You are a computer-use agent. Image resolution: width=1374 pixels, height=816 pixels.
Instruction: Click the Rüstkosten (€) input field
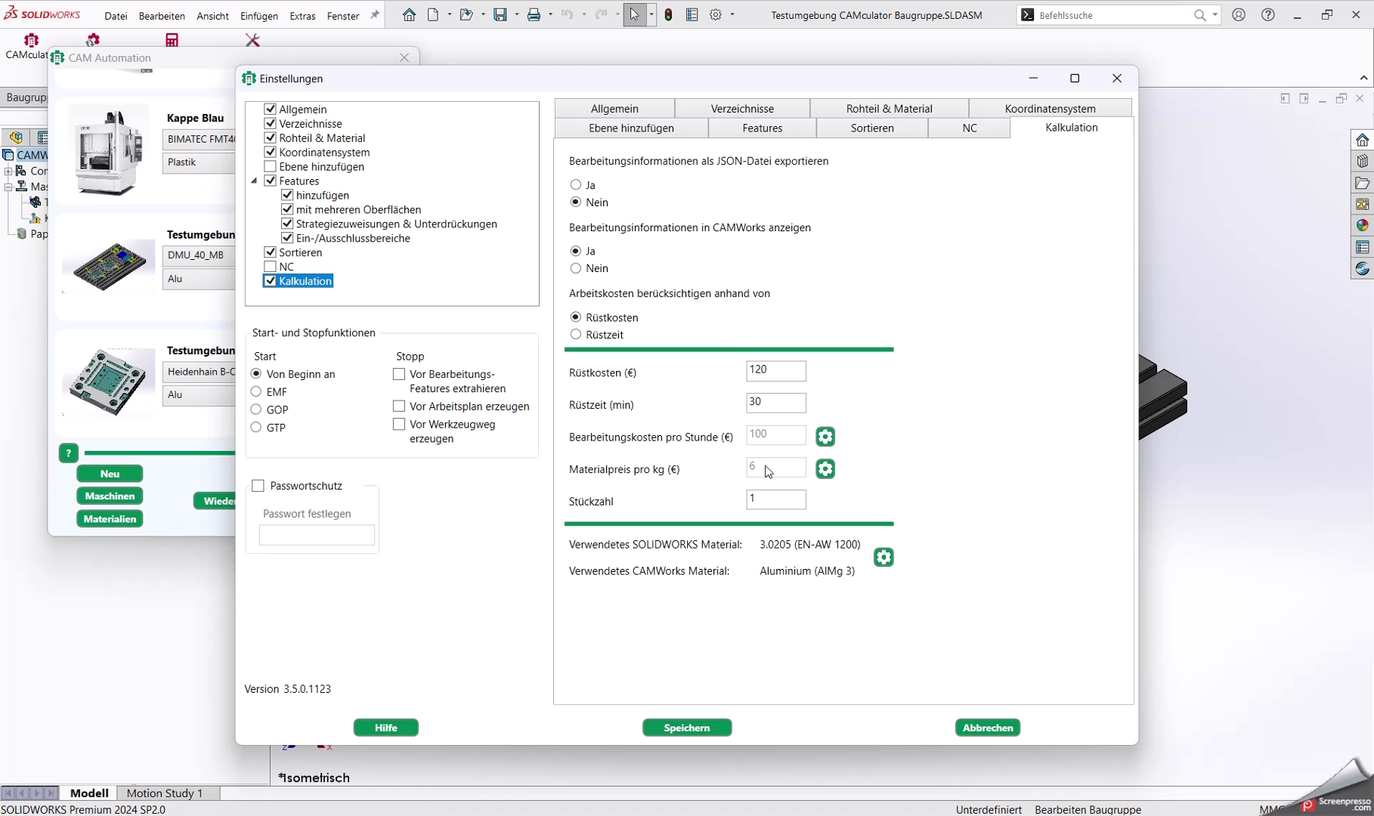click(x=776, y=370)
